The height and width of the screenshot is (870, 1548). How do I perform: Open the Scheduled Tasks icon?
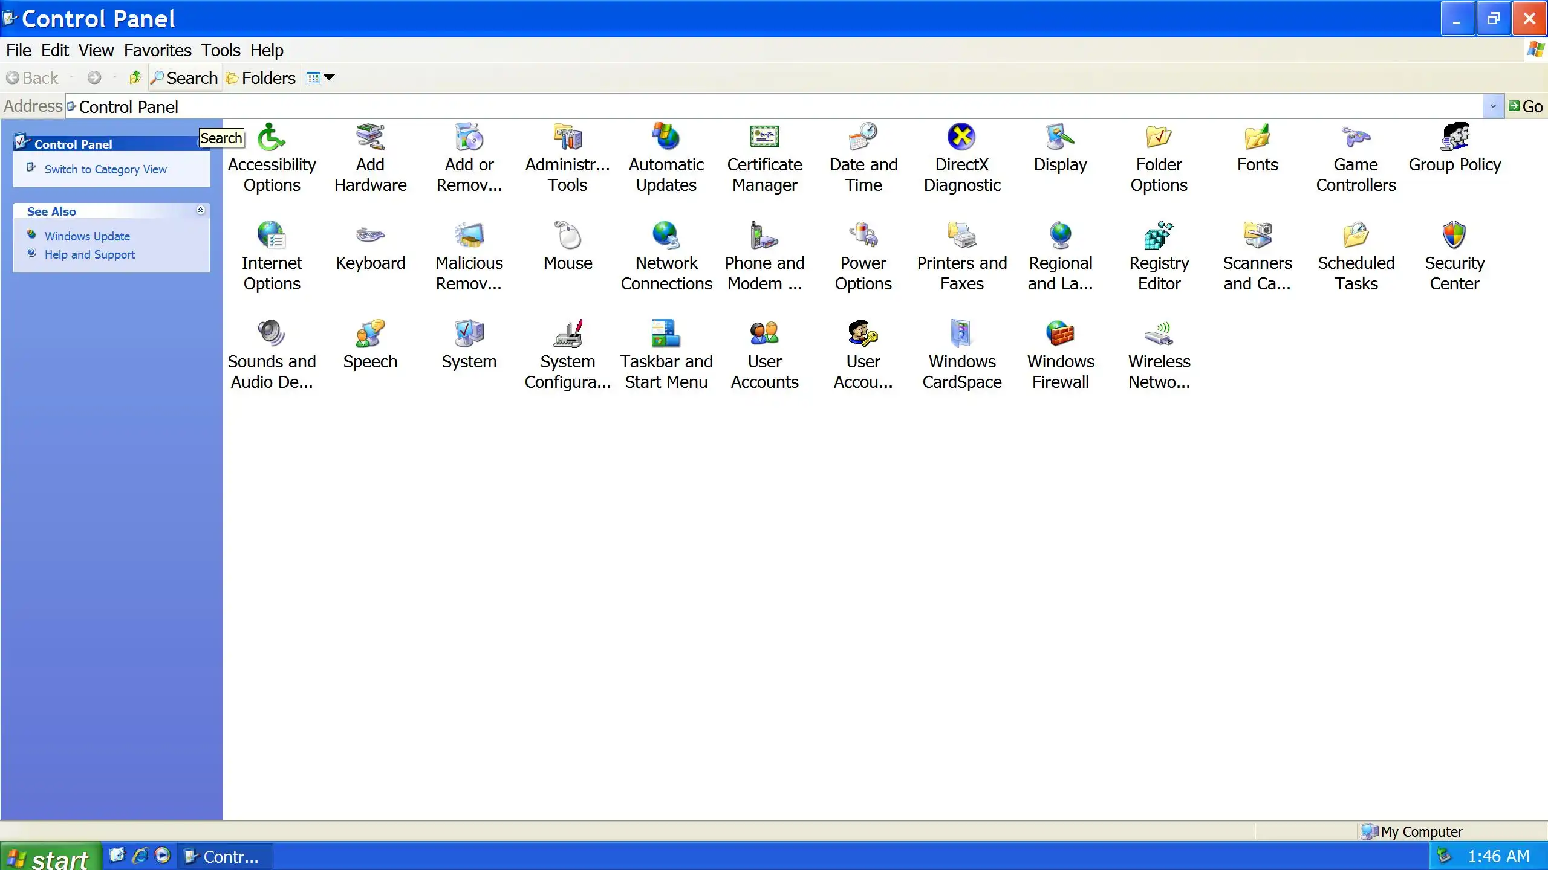[1356, 236]
